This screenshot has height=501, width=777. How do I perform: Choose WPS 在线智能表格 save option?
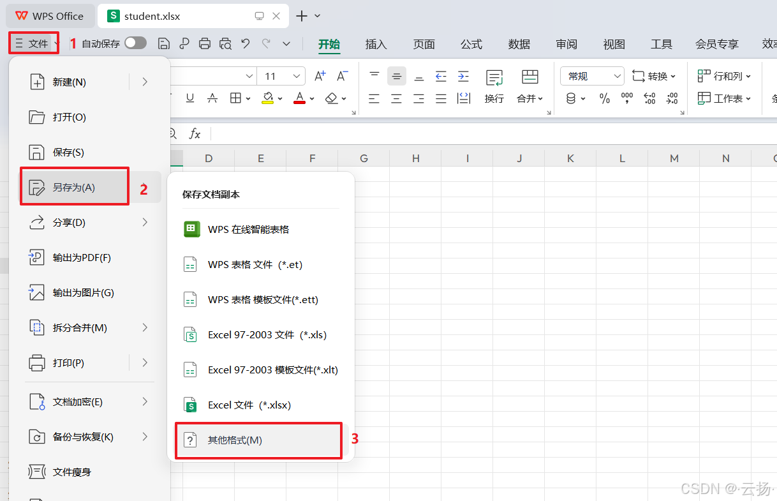[261, 229]
